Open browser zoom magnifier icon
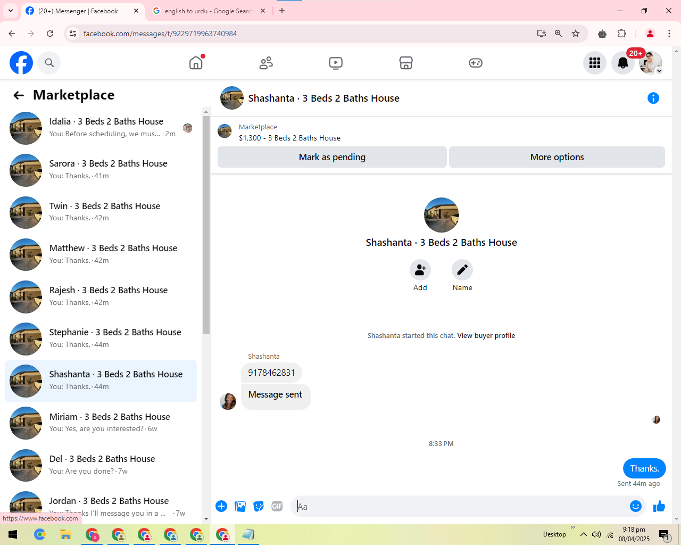681x545 pixels. (559, 34)
